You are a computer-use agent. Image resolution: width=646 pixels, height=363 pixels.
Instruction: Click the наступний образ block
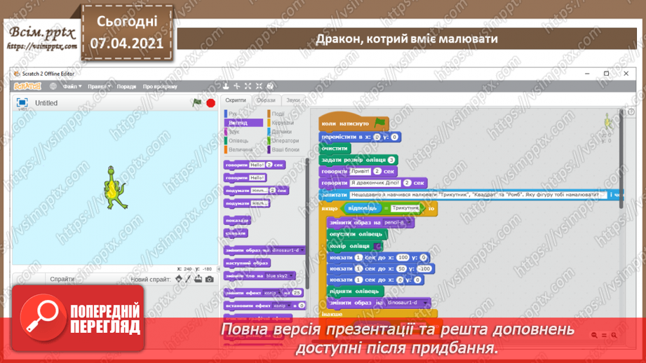247,263
